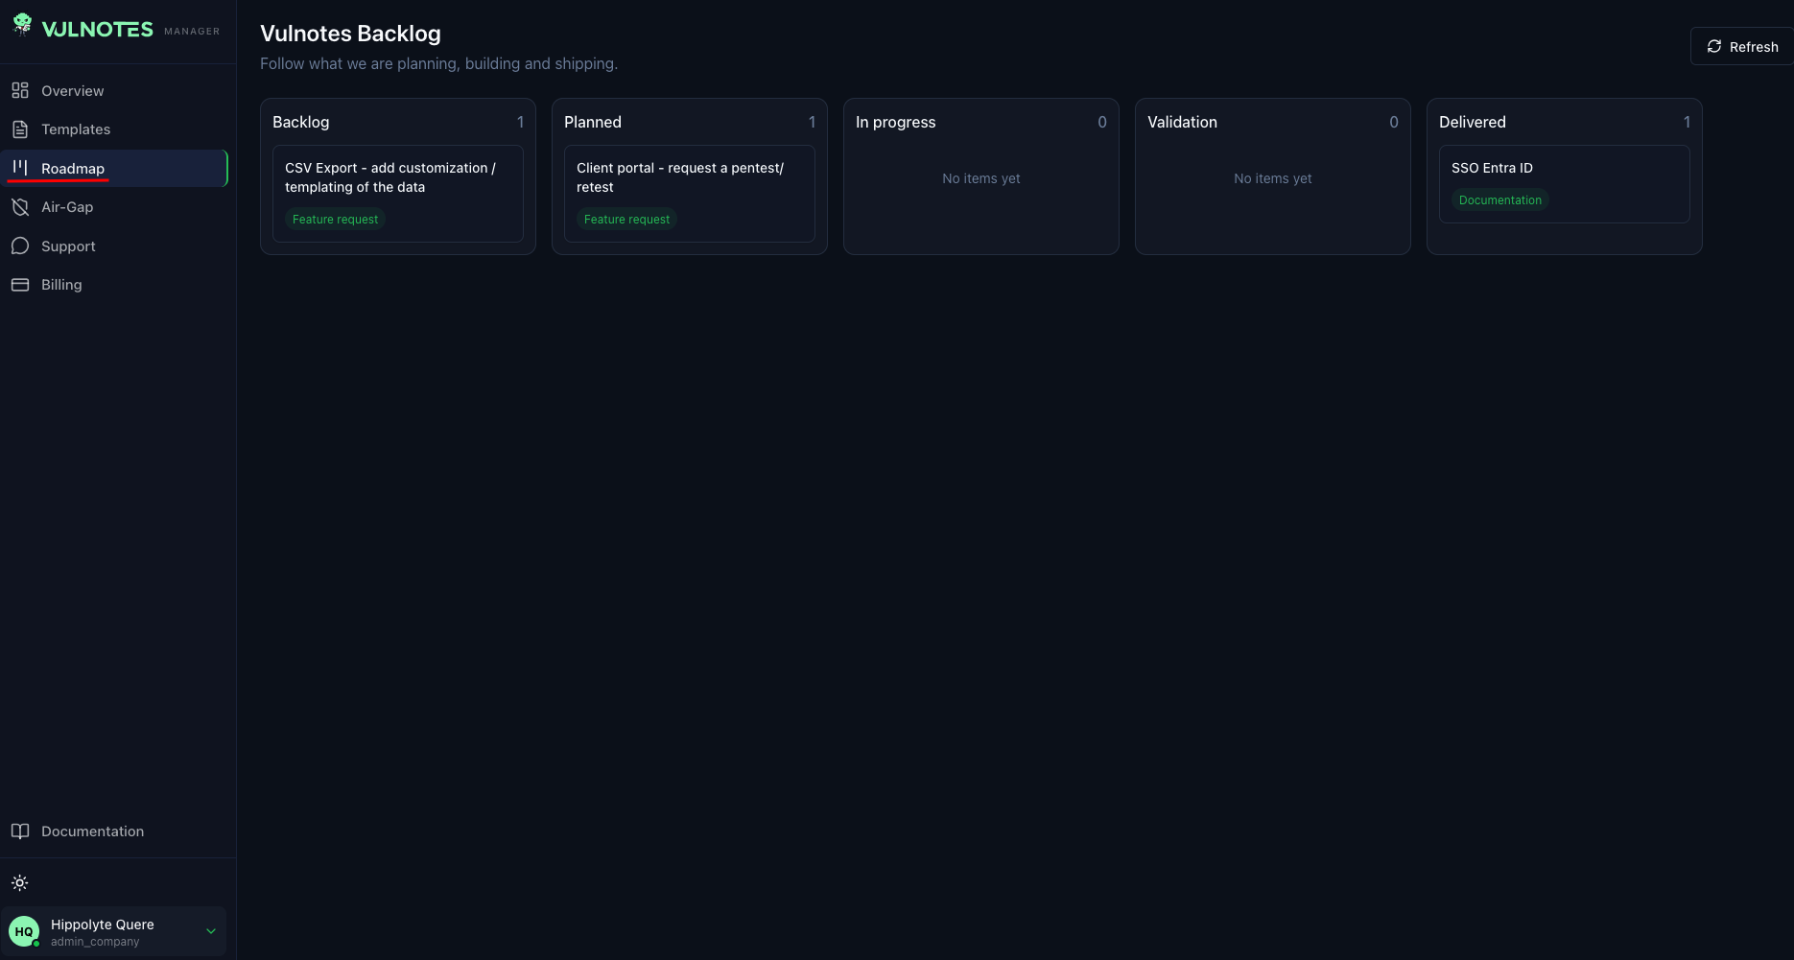Viewport: 1794px width, 960px height.
Task: Click the circular arrows icon in Refresh
Action: (x=1714, y=46)
